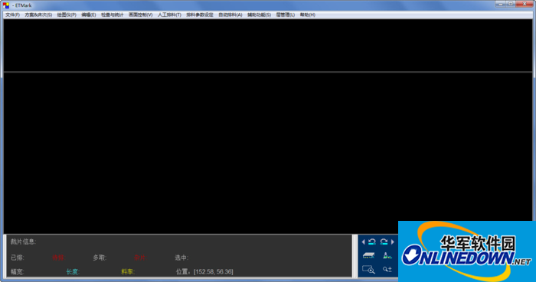Select the zoom window magnifier icon

pos(368,269)
